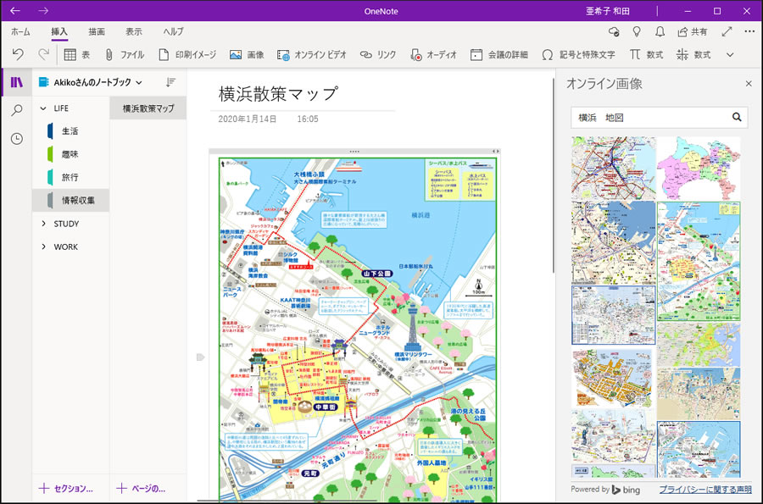Enter full screen mode with arrows icon
Viewport: 763px width, 504px height.
[727, 31]
